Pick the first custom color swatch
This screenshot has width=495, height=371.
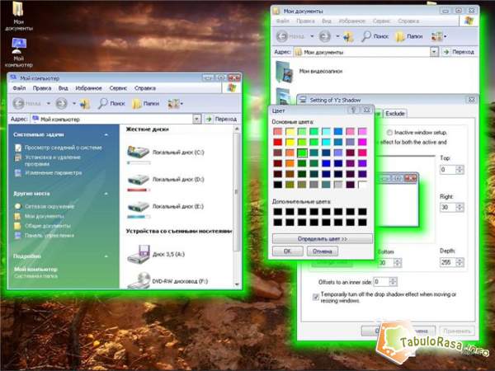[x=278, y=211]
